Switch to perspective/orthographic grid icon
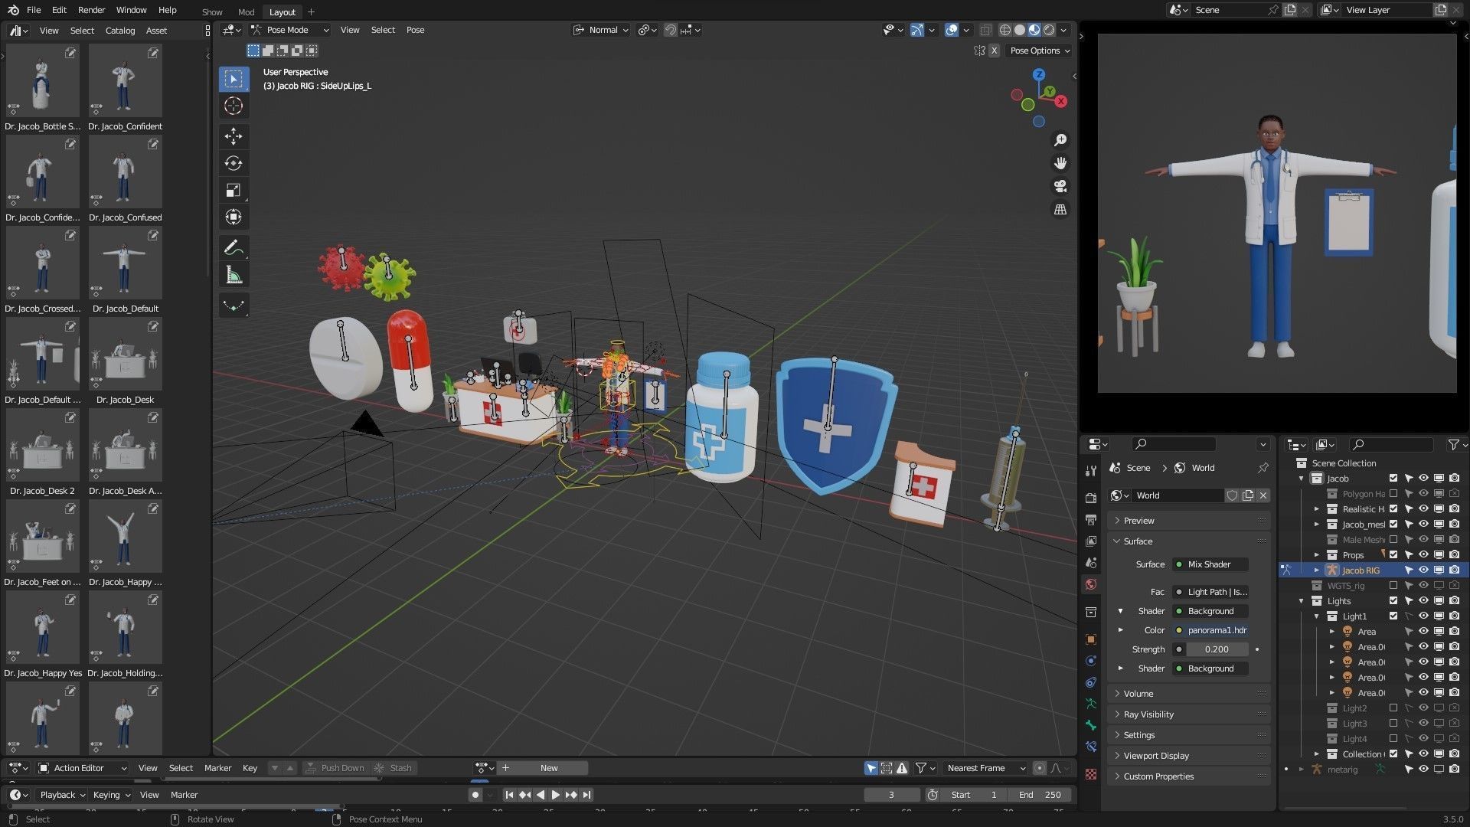1470x827 pixels. coord(1060,209)
